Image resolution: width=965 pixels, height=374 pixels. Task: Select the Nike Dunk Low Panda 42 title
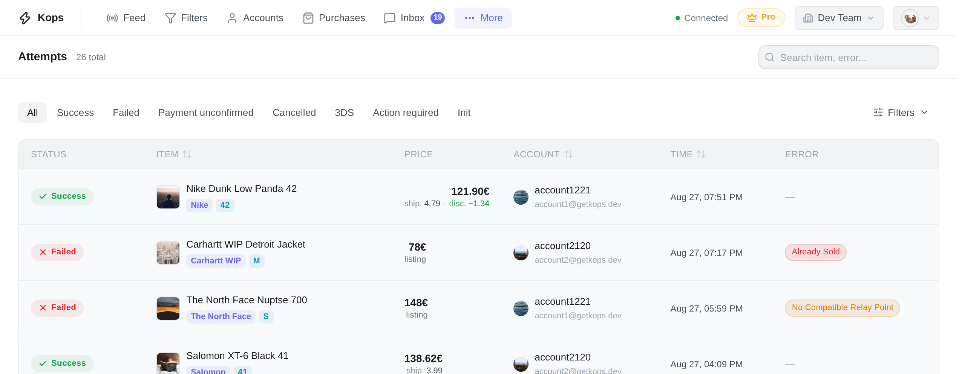pyautogui.click(x=242, y=189)
